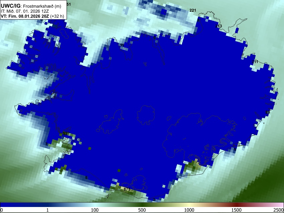
Task: Select the "UWC/IG: Frostmarkshæð (m)" title text
Action: coord(31,6)
